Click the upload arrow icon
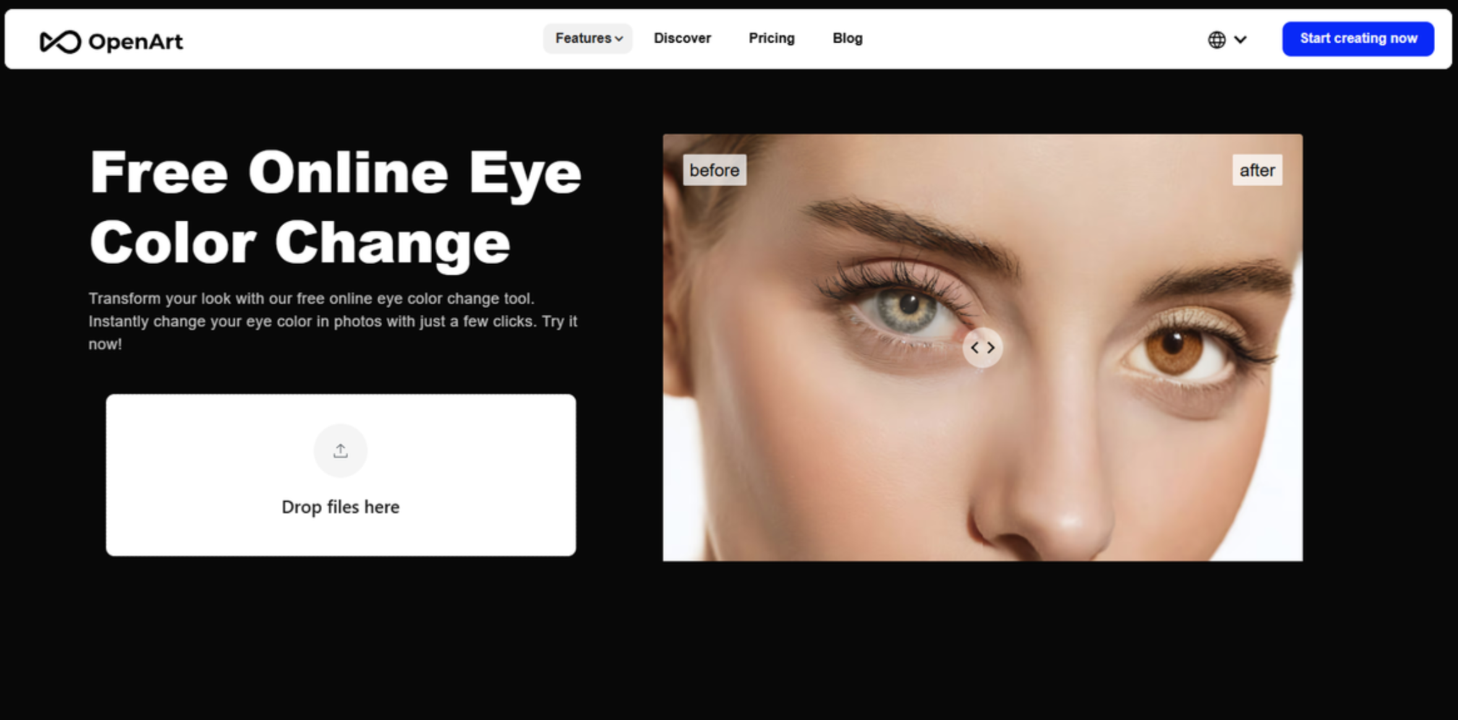 [x=340, y=450]
